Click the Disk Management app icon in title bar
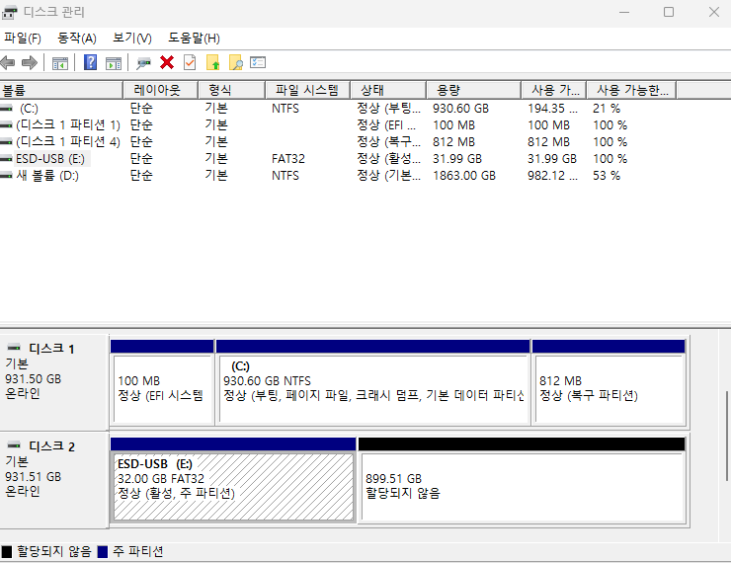This screenshot has height=563, width=731. coord(9,12)
